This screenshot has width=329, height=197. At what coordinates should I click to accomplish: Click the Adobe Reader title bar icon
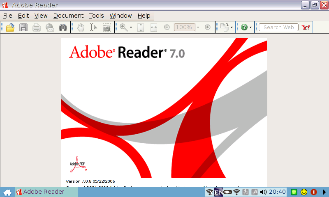pyautogui.click(x=5, y=5)
